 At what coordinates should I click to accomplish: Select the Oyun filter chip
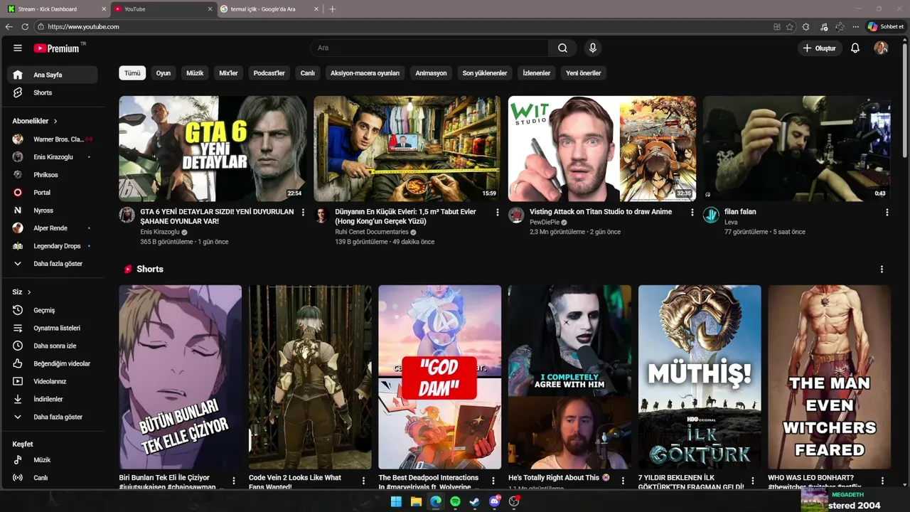click(x=164, y=73)
